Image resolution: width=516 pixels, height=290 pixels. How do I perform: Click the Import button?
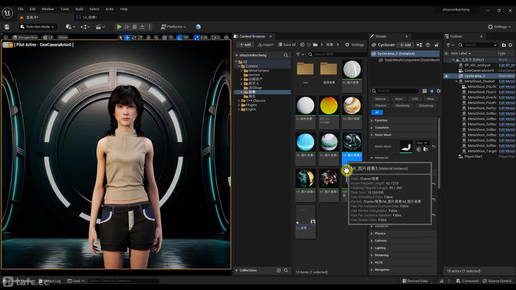tap(266, 45)
